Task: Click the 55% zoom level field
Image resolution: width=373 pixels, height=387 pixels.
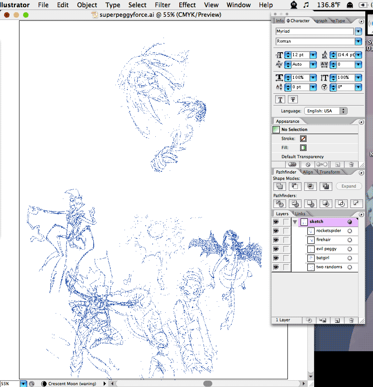Action: tap(9, 384)
